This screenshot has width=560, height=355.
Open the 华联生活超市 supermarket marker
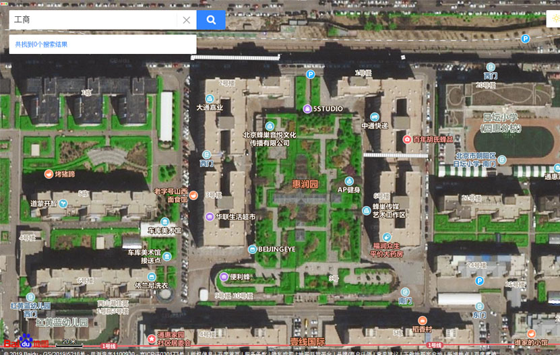(x=210, y=216)
